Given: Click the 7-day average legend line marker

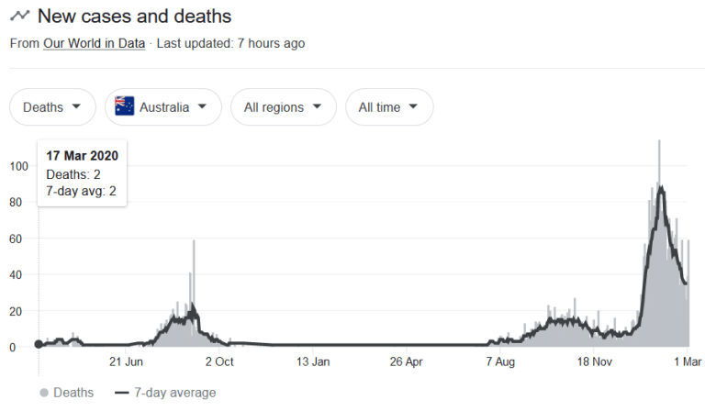Looking at the screenshot, I should tap(120, 393).
